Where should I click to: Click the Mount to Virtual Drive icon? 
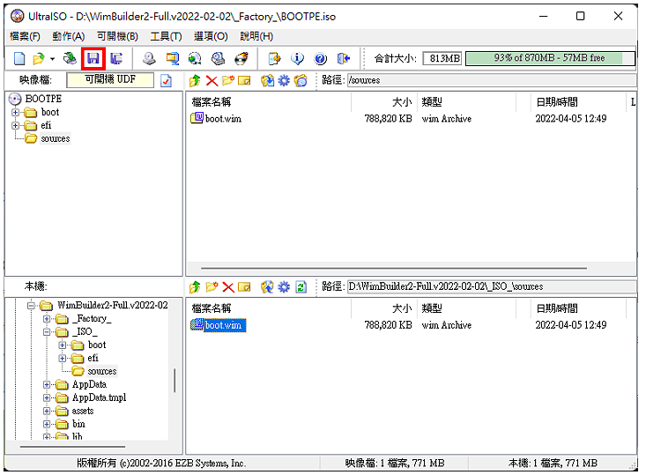pyautogui.click(x=218, y=58)
